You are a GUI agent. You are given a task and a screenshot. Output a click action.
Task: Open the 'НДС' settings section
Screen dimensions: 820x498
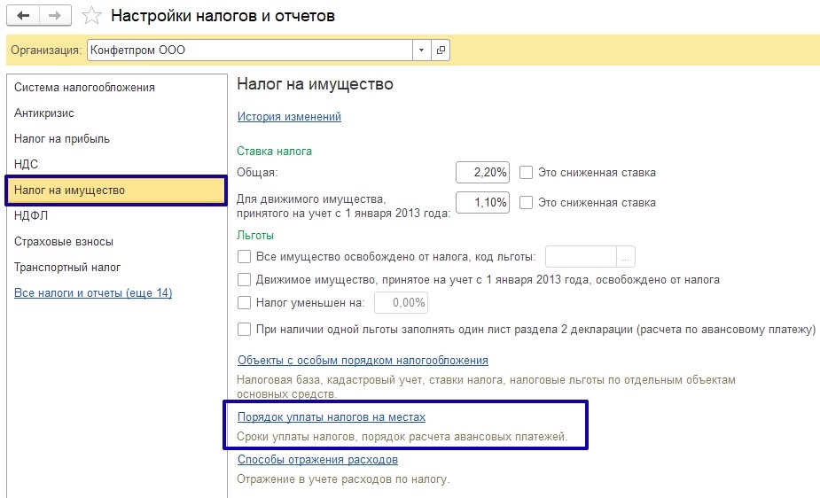27,165
